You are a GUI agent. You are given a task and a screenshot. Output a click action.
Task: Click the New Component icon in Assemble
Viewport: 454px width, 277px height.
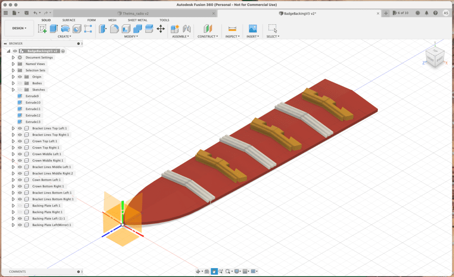coord(175,29)
